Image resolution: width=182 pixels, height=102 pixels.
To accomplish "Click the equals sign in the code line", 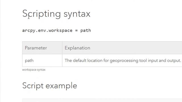I will 76,31.
